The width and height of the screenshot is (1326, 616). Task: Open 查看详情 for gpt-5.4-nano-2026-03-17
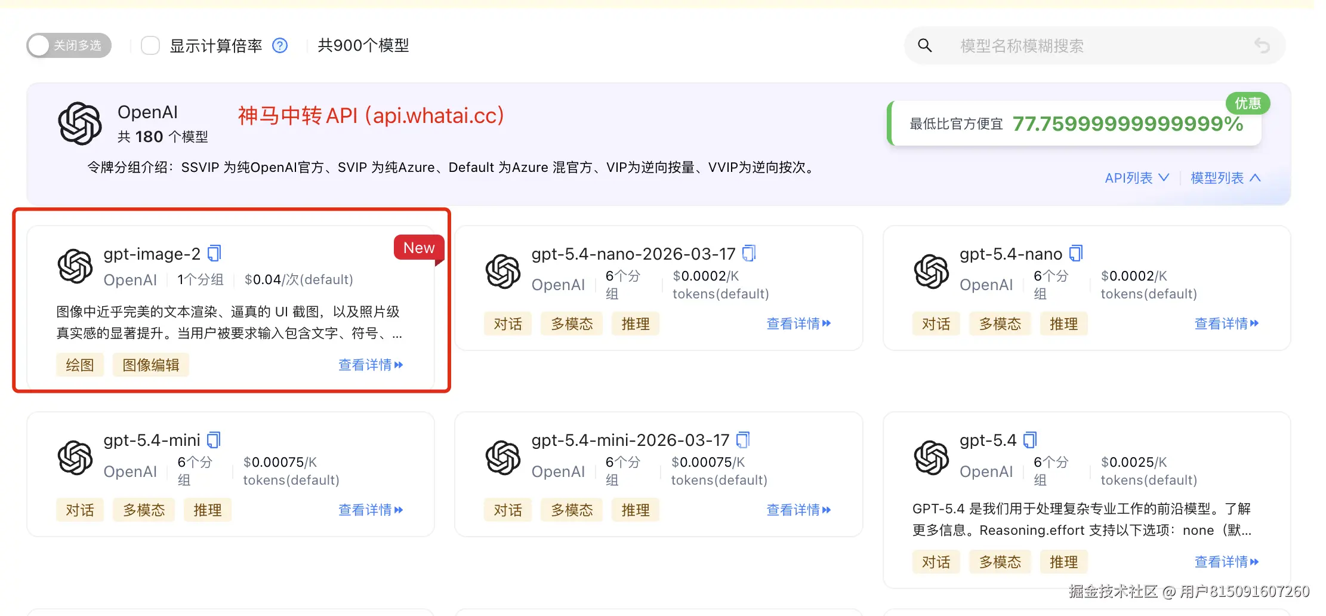[798, 324]
